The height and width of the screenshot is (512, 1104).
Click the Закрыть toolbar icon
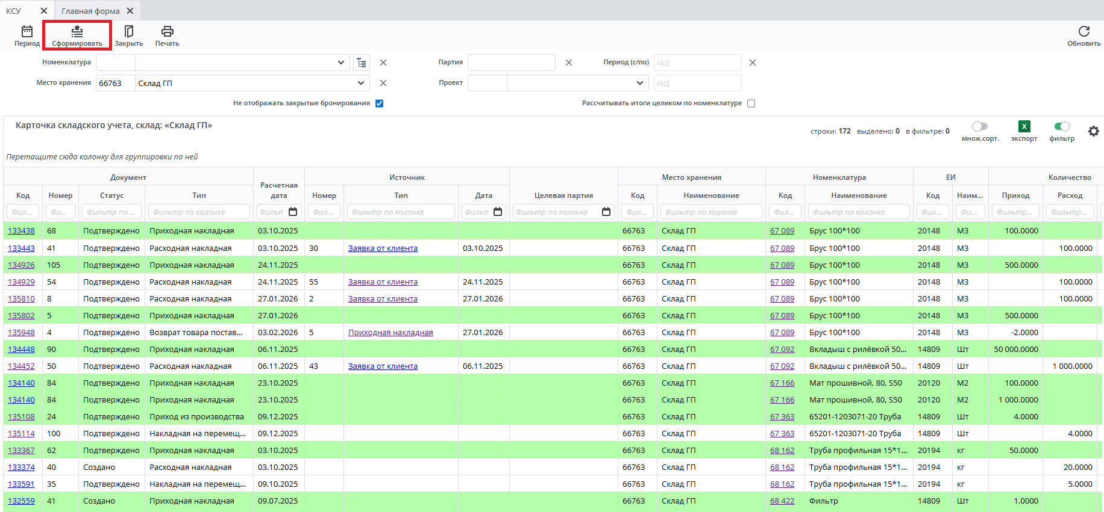pos(128,32)
